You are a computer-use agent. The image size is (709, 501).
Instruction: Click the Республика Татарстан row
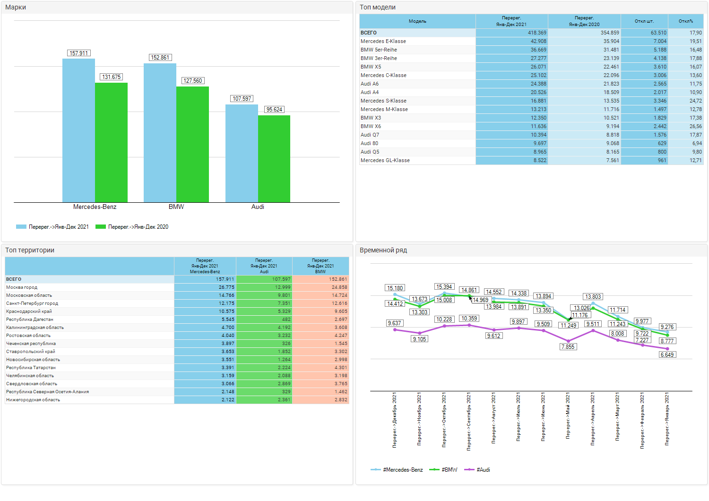(177, 368)
